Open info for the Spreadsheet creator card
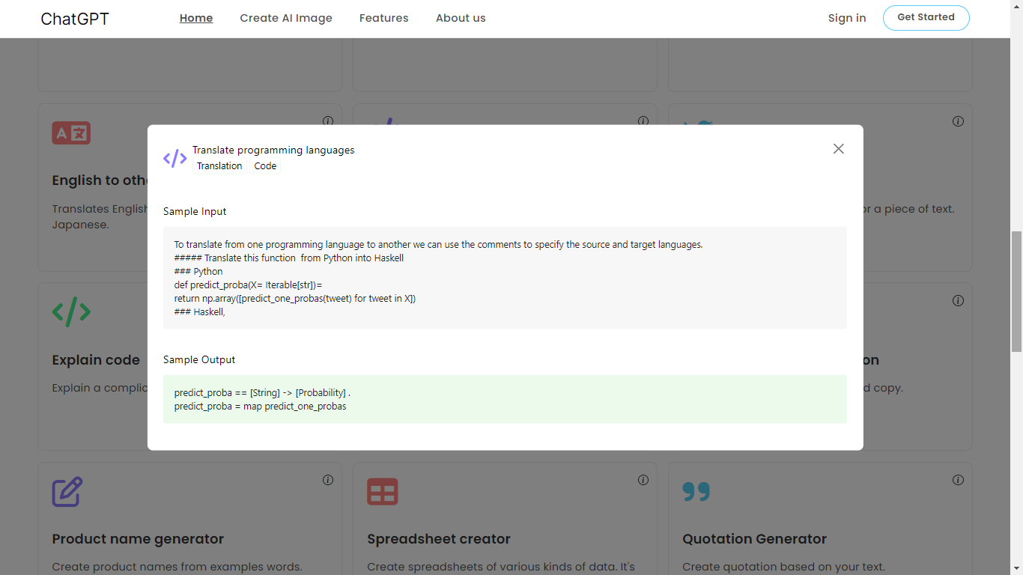This screenshot has width=1023, height=575. click(643, 480)
